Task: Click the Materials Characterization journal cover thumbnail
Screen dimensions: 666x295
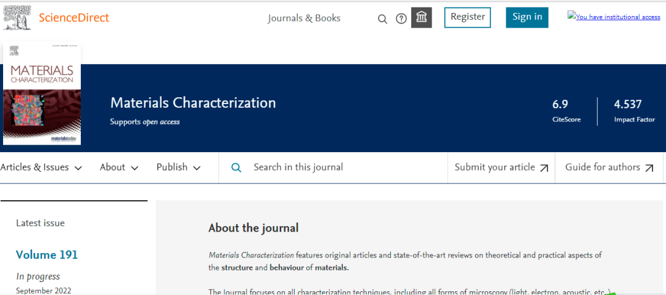Action: tap(42, 94)
